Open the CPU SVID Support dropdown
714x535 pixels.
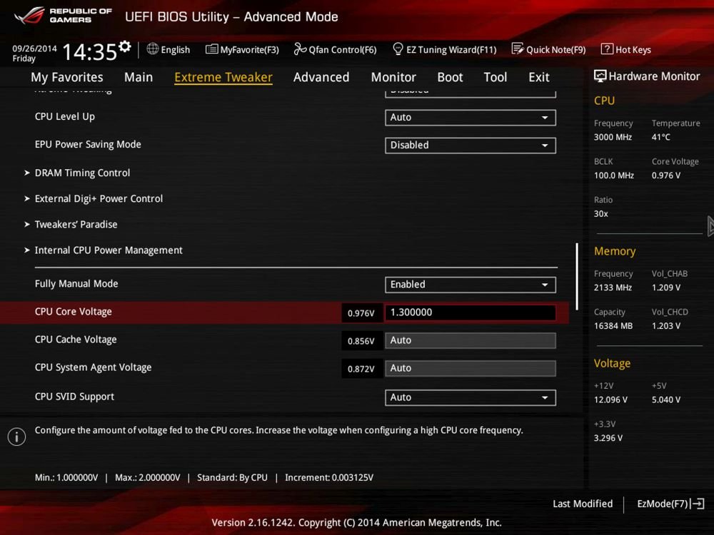[471, 397]
